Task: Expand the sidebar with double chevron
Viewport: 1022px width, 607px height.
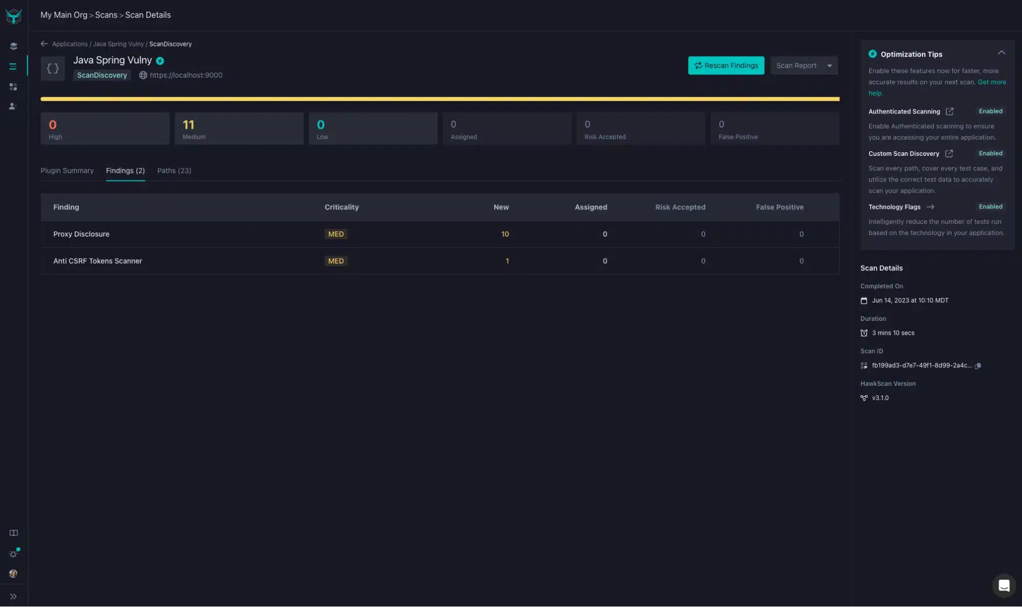Action: pyautogui.click(x=13, y=596)
